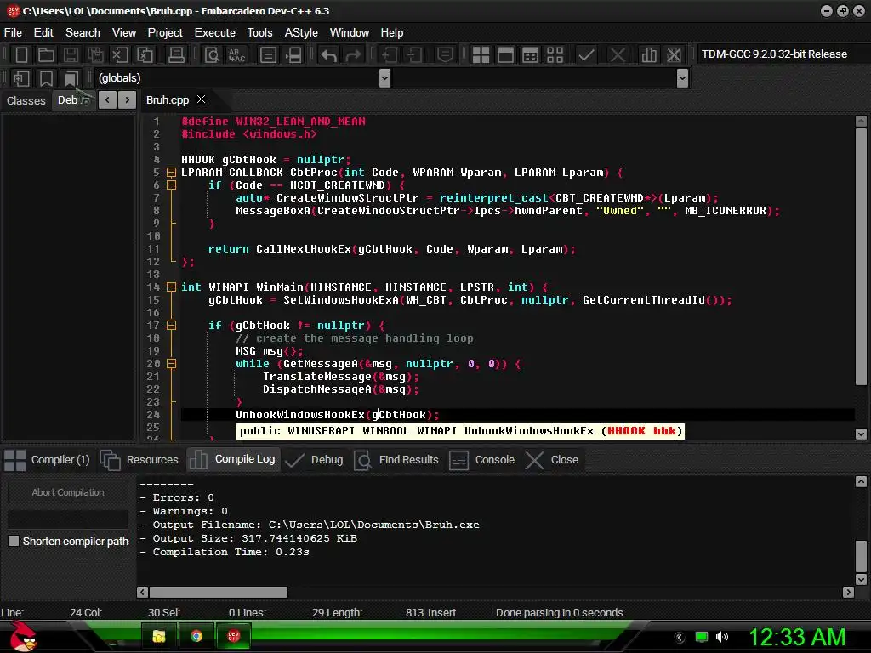Open the AStyle menu

pos(301,33)
